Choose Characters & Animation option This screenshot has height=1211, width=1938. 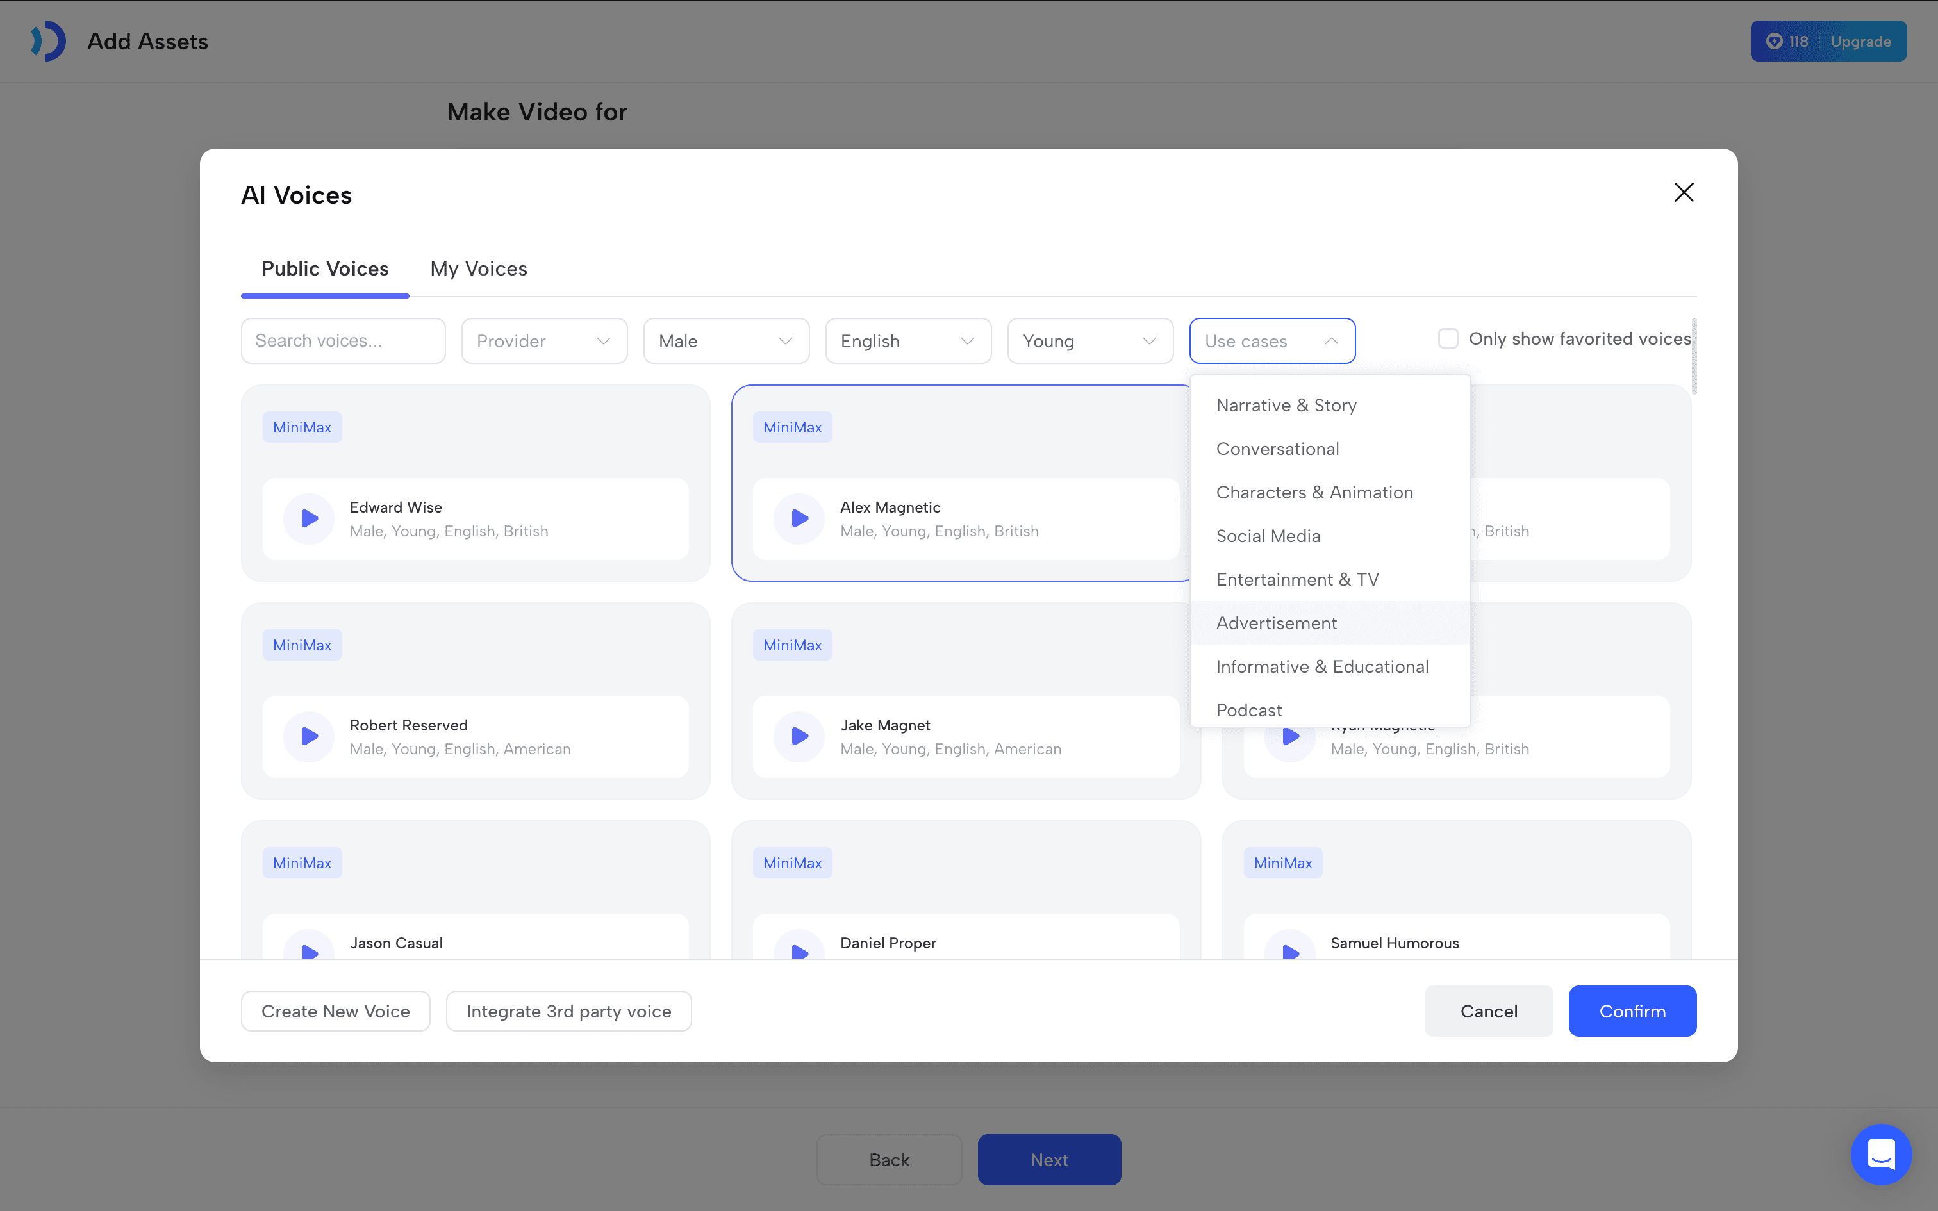click(1330, 493)
